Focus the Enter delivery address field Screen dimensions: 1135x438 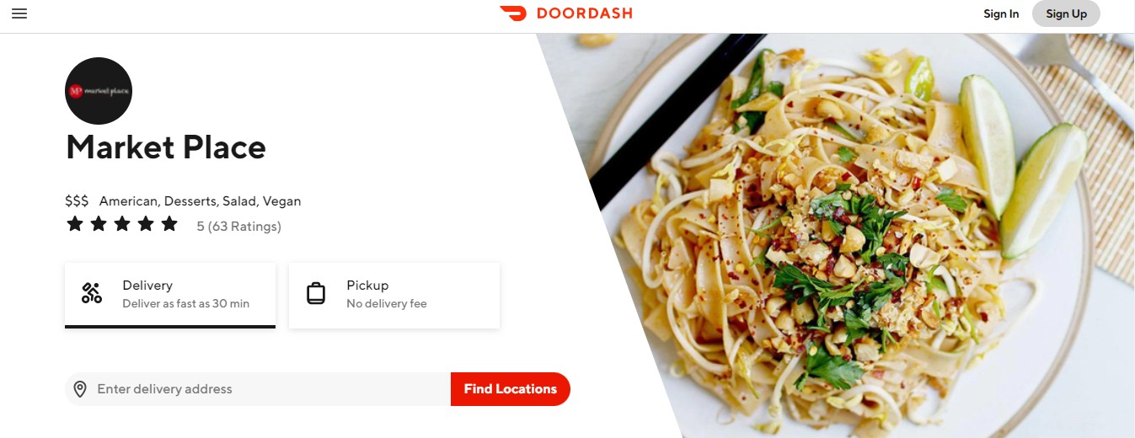click(258, 389)
